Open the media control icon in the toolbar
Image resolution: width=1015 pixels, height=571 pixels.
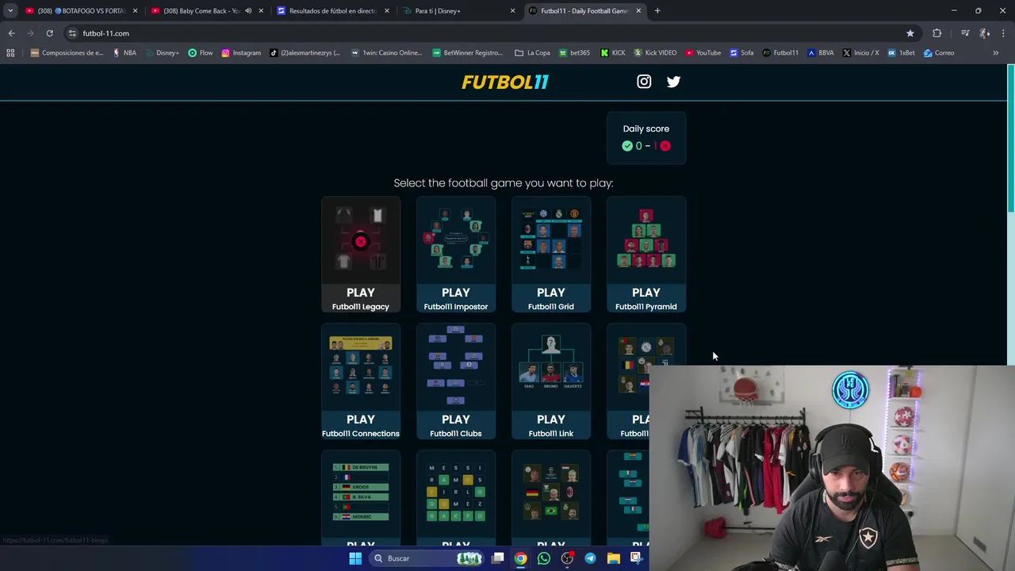965,33
